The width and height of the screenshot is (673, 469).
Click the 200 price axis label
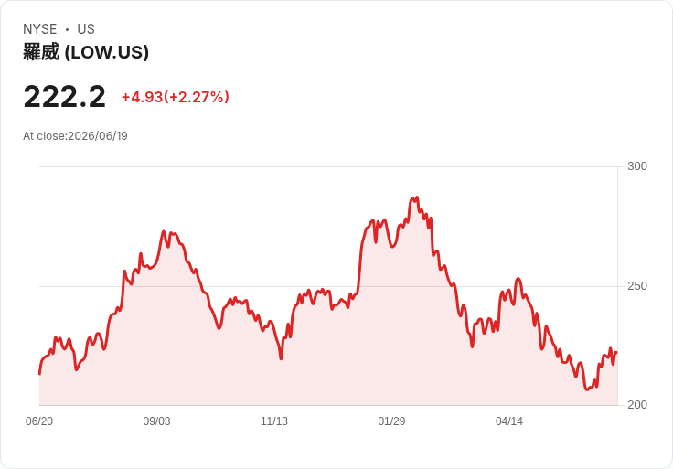point(637,405)
